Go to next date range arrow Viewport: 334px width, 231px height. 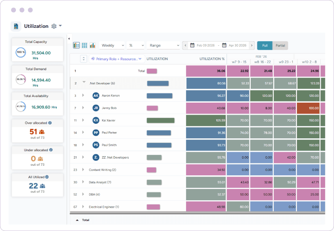click(x=252, y=45)
